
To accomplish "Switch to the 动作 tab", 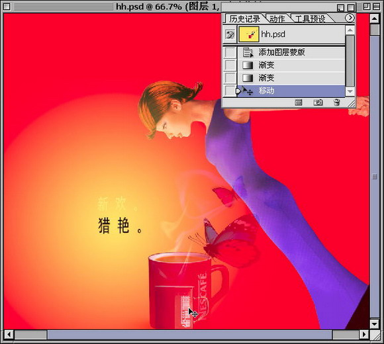I will coord(277,19).
